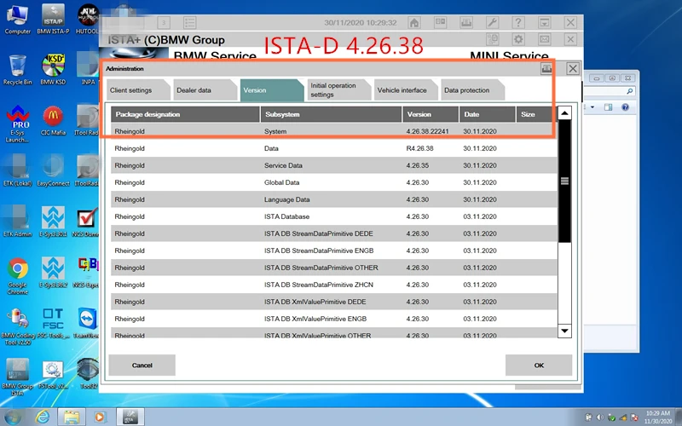This screenshot has height=426, width=682.
Task: Click the version list scrollbar thumb
Action: coord(564,181)
